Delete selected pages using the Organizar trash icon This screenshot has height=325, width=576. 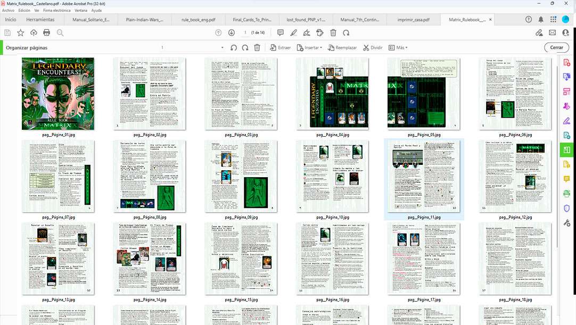pyautogui.click(x=257, y=47)
